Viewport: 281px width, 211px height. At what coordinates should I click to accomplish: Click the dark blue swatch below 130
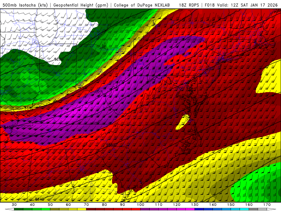[x=199, y=209]
